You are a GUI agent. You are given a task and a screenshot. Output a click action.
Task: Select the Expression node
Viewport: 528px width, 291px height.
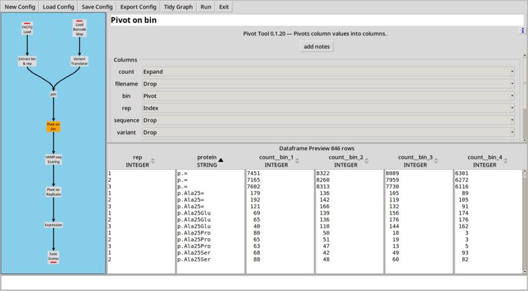pyautogui.click(x=53, y=225)
